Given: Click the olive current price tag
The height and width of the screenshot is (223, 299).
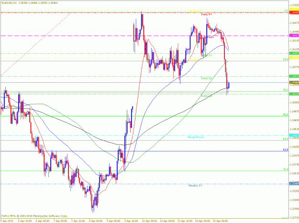Looking at the screenshot, I should [x=294, y=82].
